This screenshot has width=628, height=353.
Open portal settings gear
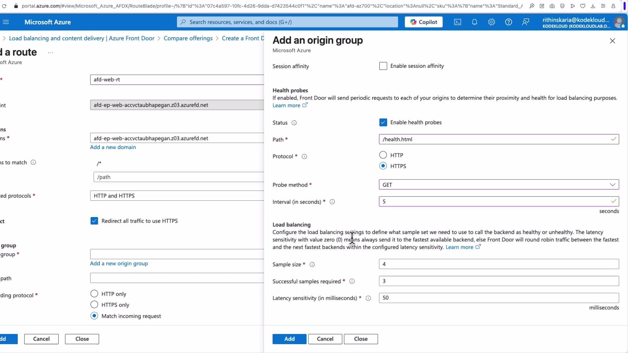click(491, 22)
